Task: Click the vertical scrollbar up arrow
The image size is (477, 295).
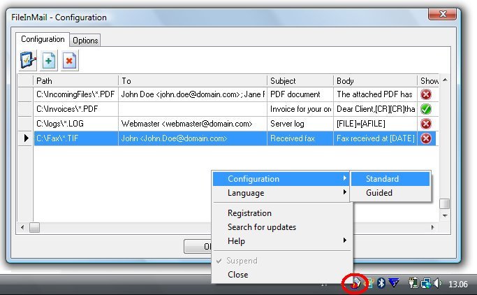Action: (x=445, y=80)
